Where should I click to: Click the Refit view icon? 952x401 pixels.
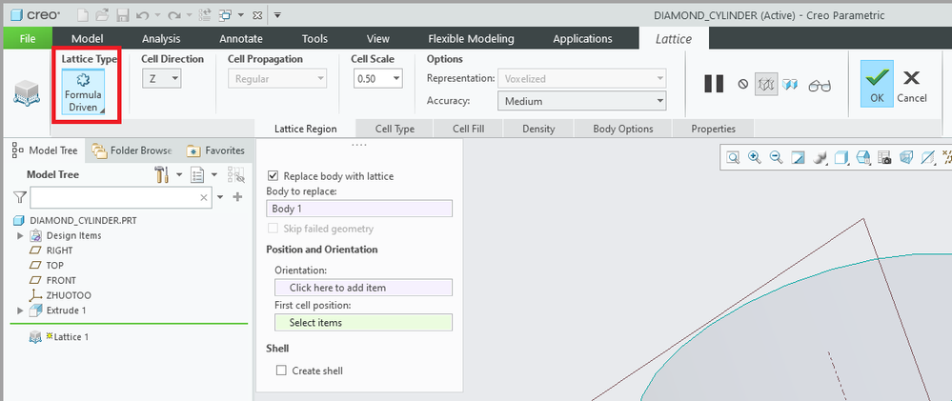point(733,158)
